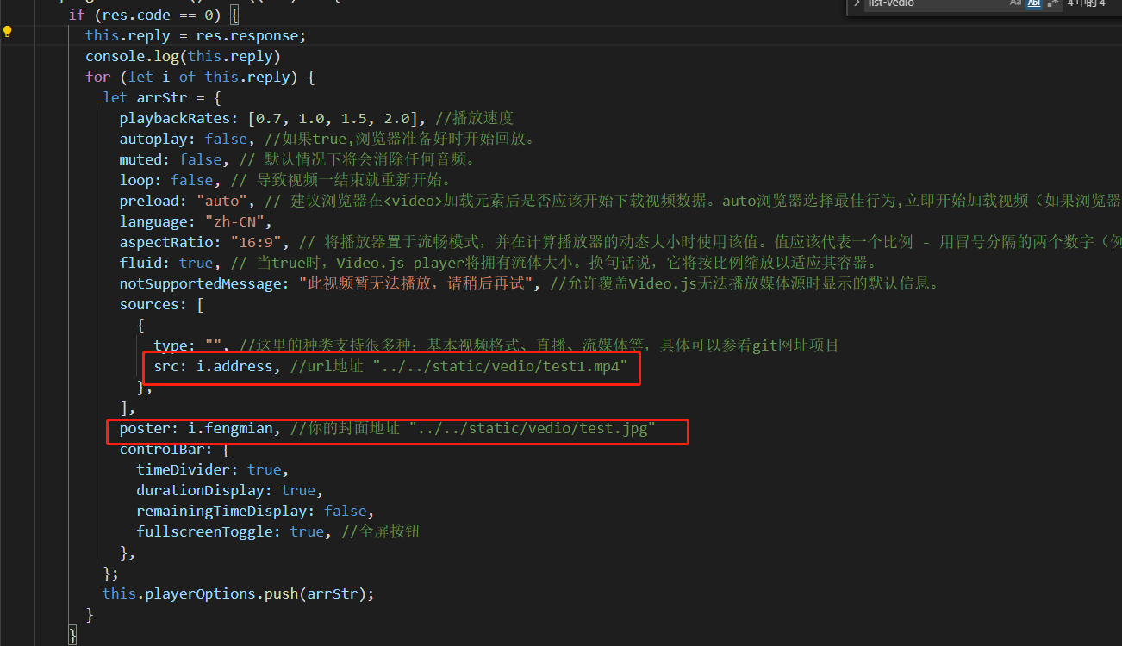Click the 'poster' property name
1122x646 pixels.
(145, 428)
